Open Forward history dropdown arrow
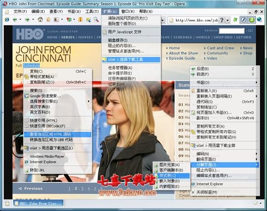 (33, 20)
